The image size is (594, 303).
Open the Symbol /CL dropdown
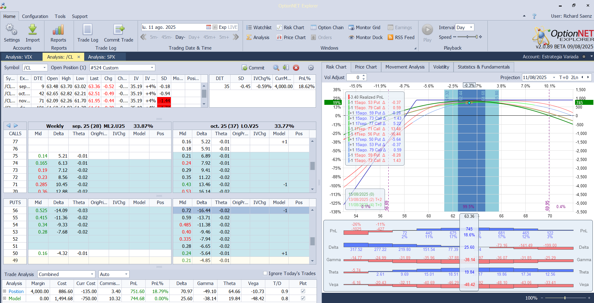pos(44,68)
